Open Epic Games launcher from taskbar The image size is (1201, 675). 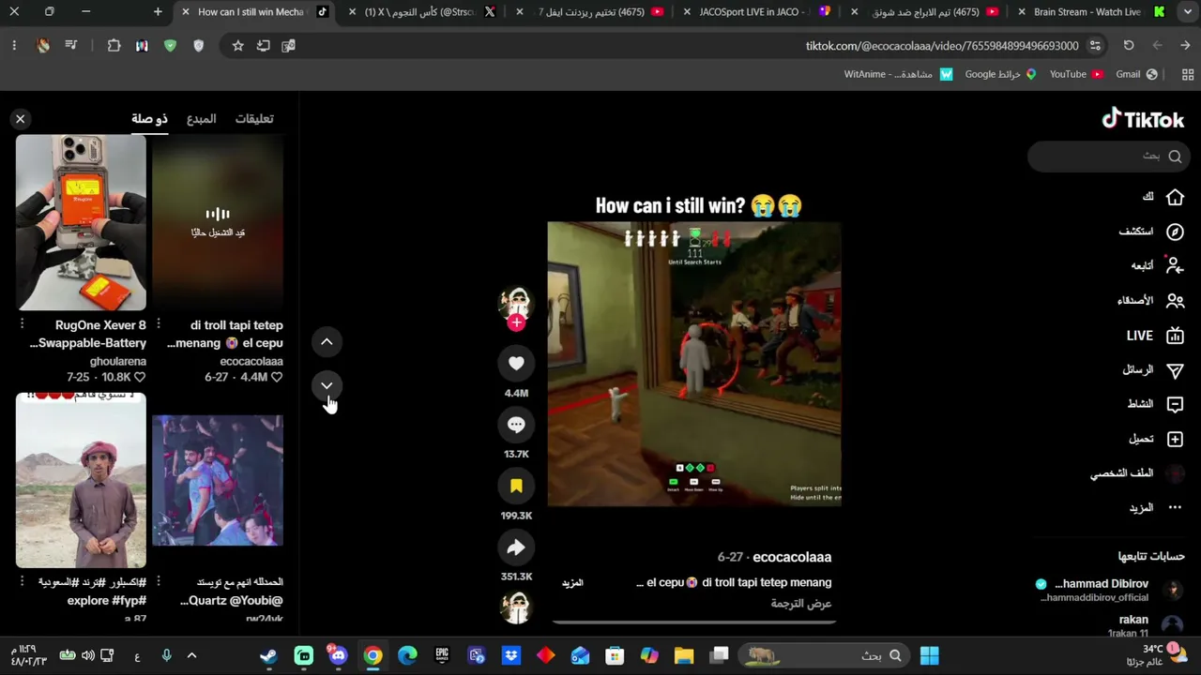point(442,655)
